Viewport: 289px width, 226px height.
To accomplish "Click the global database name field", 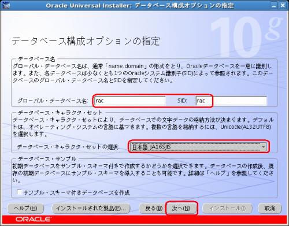I will pos(130,101).
